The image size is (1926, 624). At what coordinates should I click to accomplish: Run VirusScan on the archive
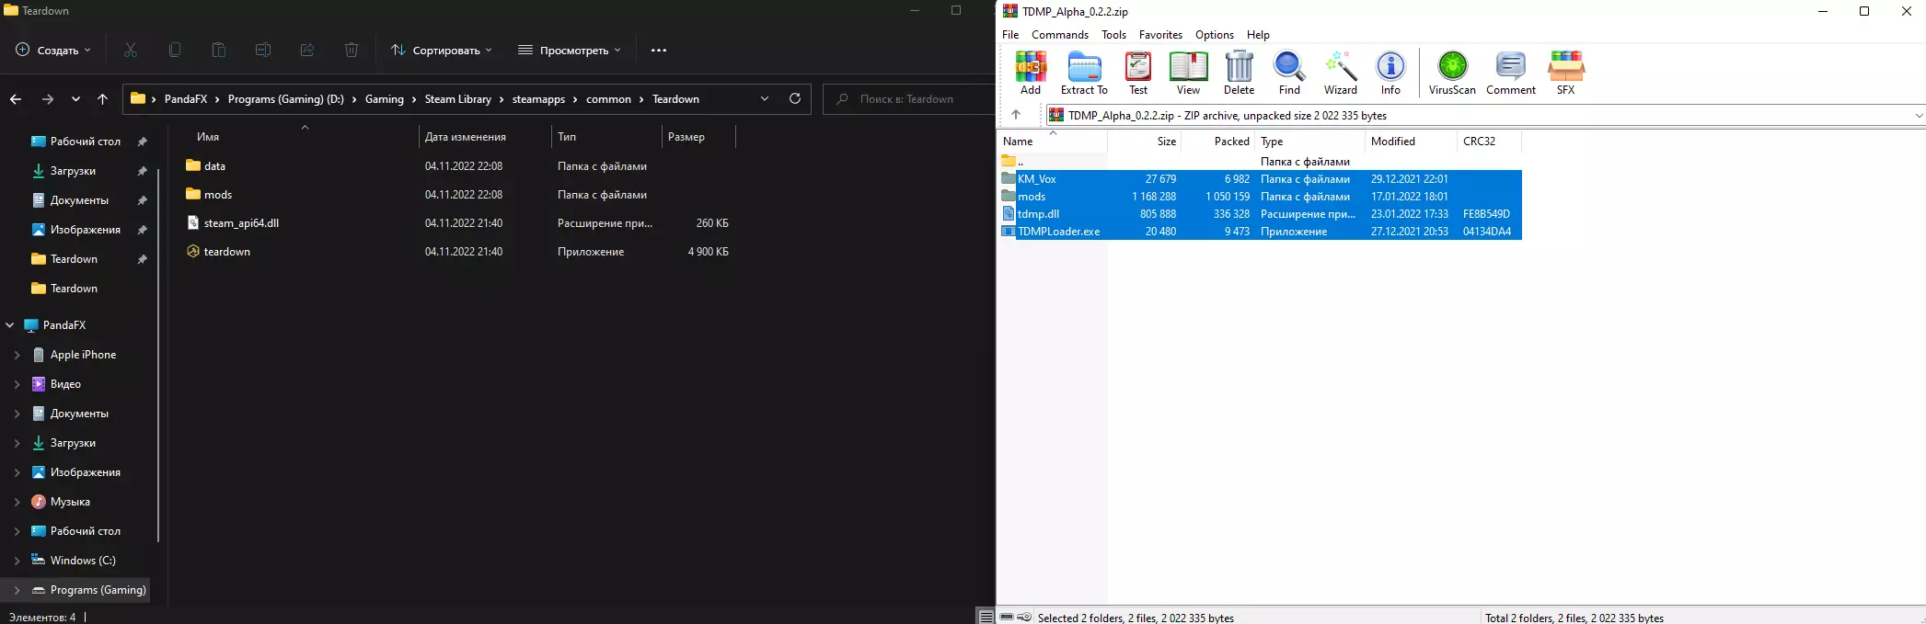1452,73
